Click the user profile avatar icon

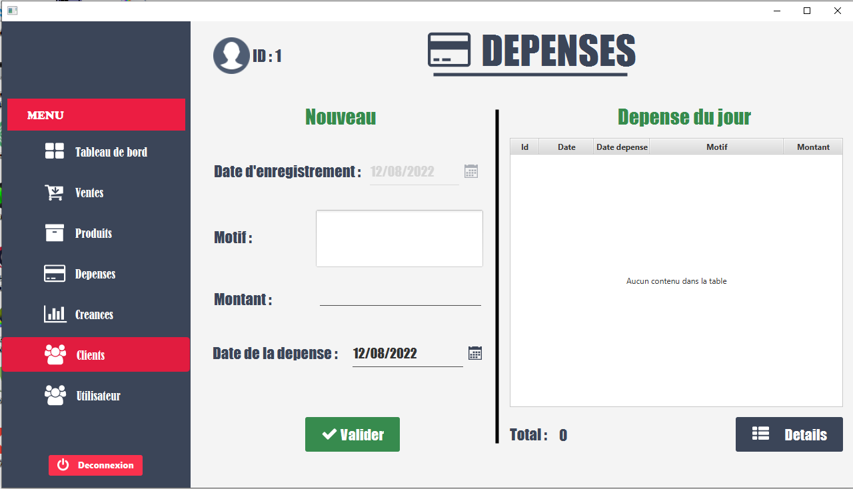(231, 55)
